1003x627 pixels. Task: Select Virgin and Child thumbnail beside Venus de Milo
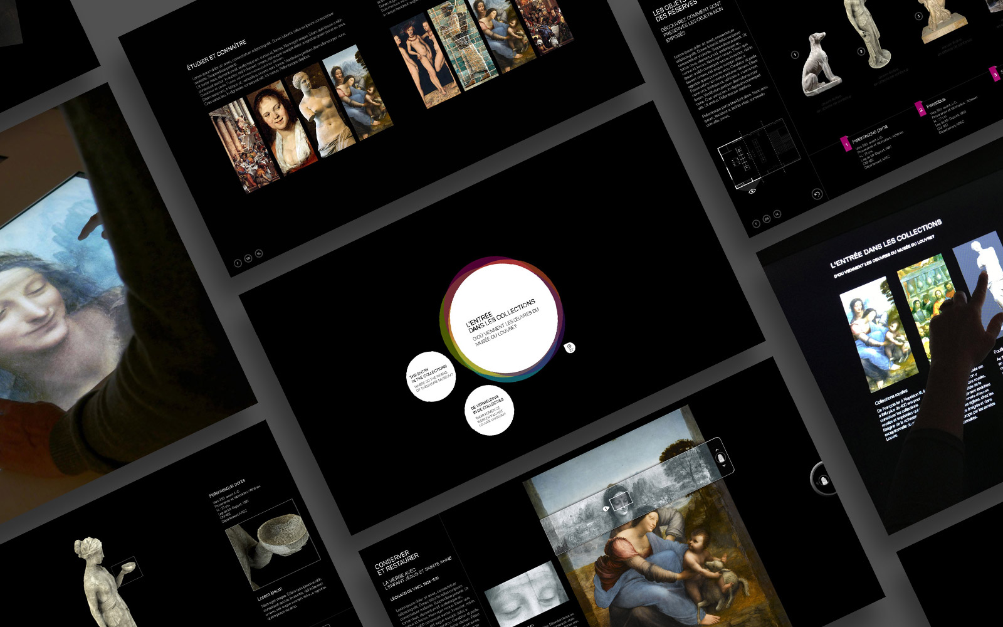point(358,92)
